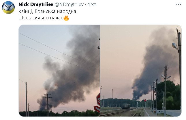
Task: Open the right railway photo thumbnail
Action: pyautogui.click(x=140, y=71)
